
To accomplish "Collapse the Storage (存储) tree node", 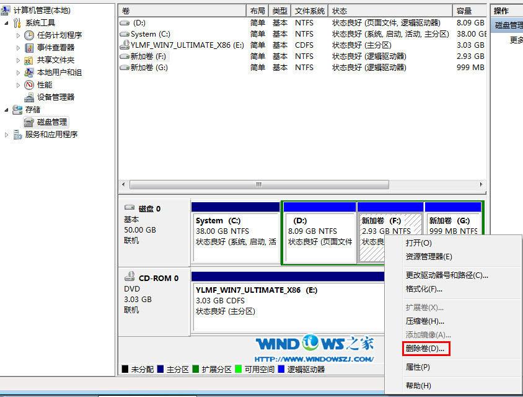I will pyautogui.click(x=7, y=110).
